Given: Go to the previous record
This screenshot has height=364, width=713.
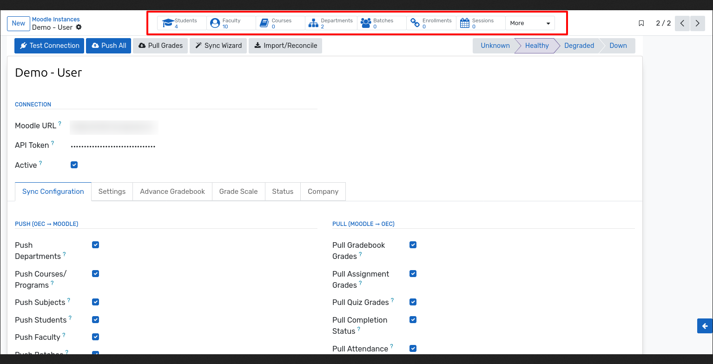Looking at the screenshot, I should coord(682,23).
